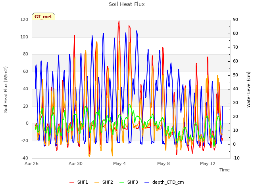Toggle SHF1 series in legend
This screenshot has height=190, width=254.
(x=79, y=182)
